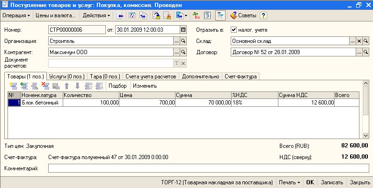The height and width of the screenshot is (188, 373).
Task: Click the post document icon with curved arrow
Action: [156, 16]
